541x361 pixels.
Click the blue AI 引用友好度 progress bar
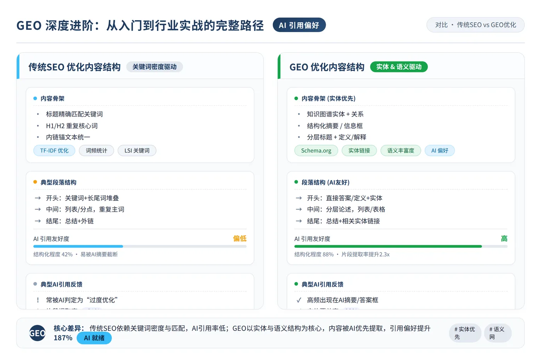tap(140, 246)
